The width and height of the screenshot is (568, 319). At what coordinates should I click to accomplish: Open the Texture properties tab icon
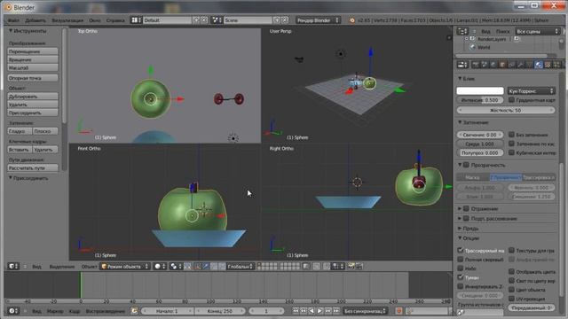coord(548,65)
